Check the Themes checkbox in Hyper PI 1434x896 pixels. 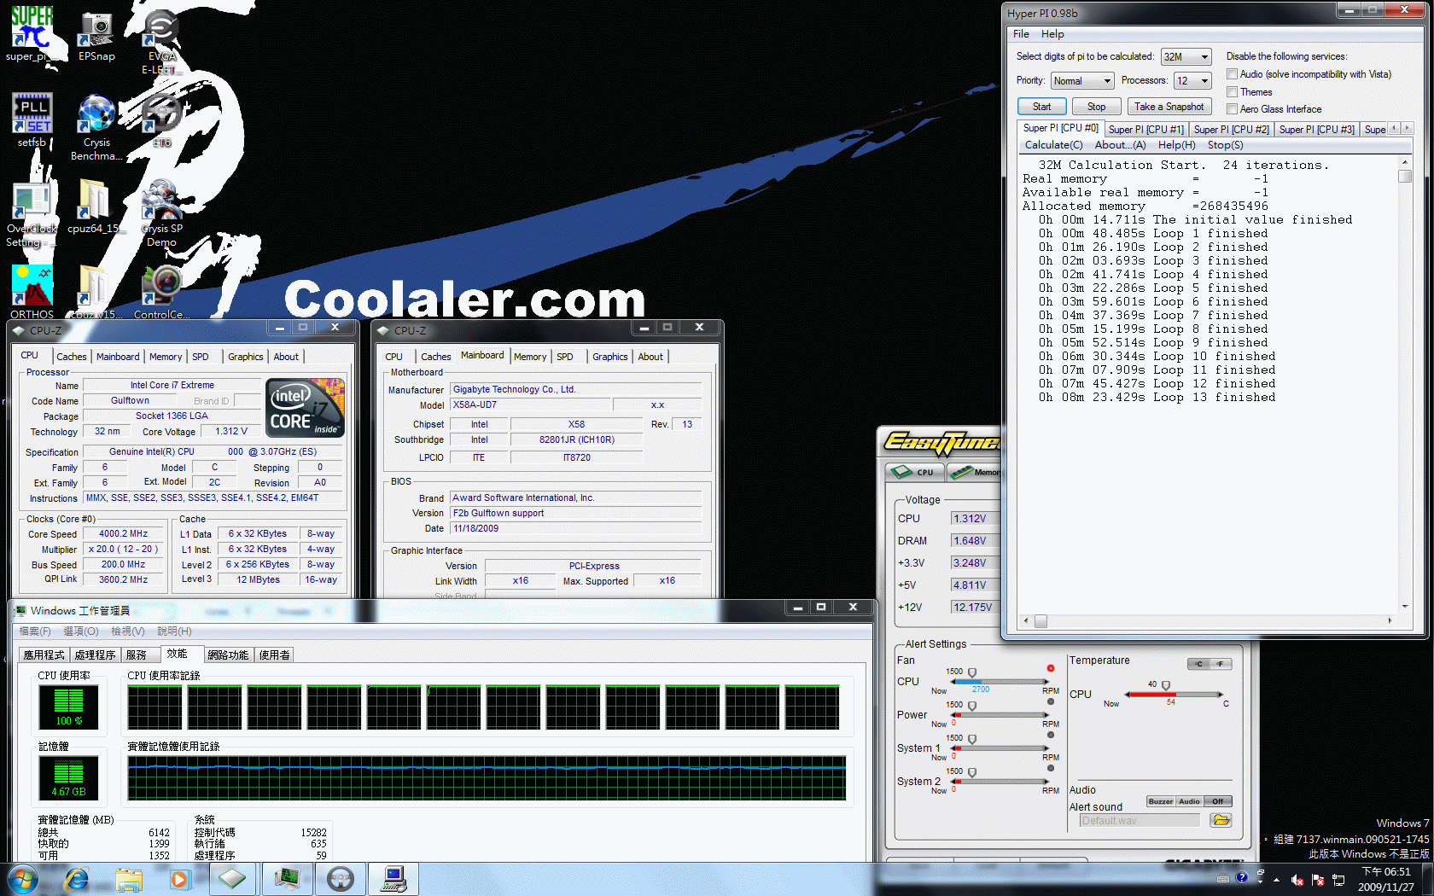tap(1232, 91)
